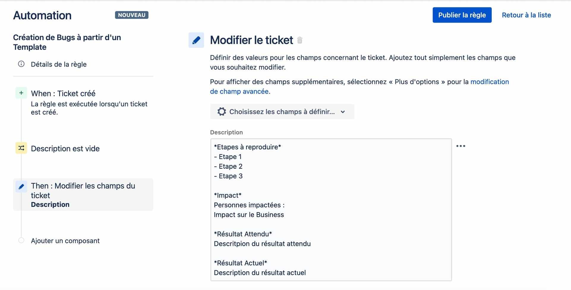Select the Description est vide condition

coord(65,149)
